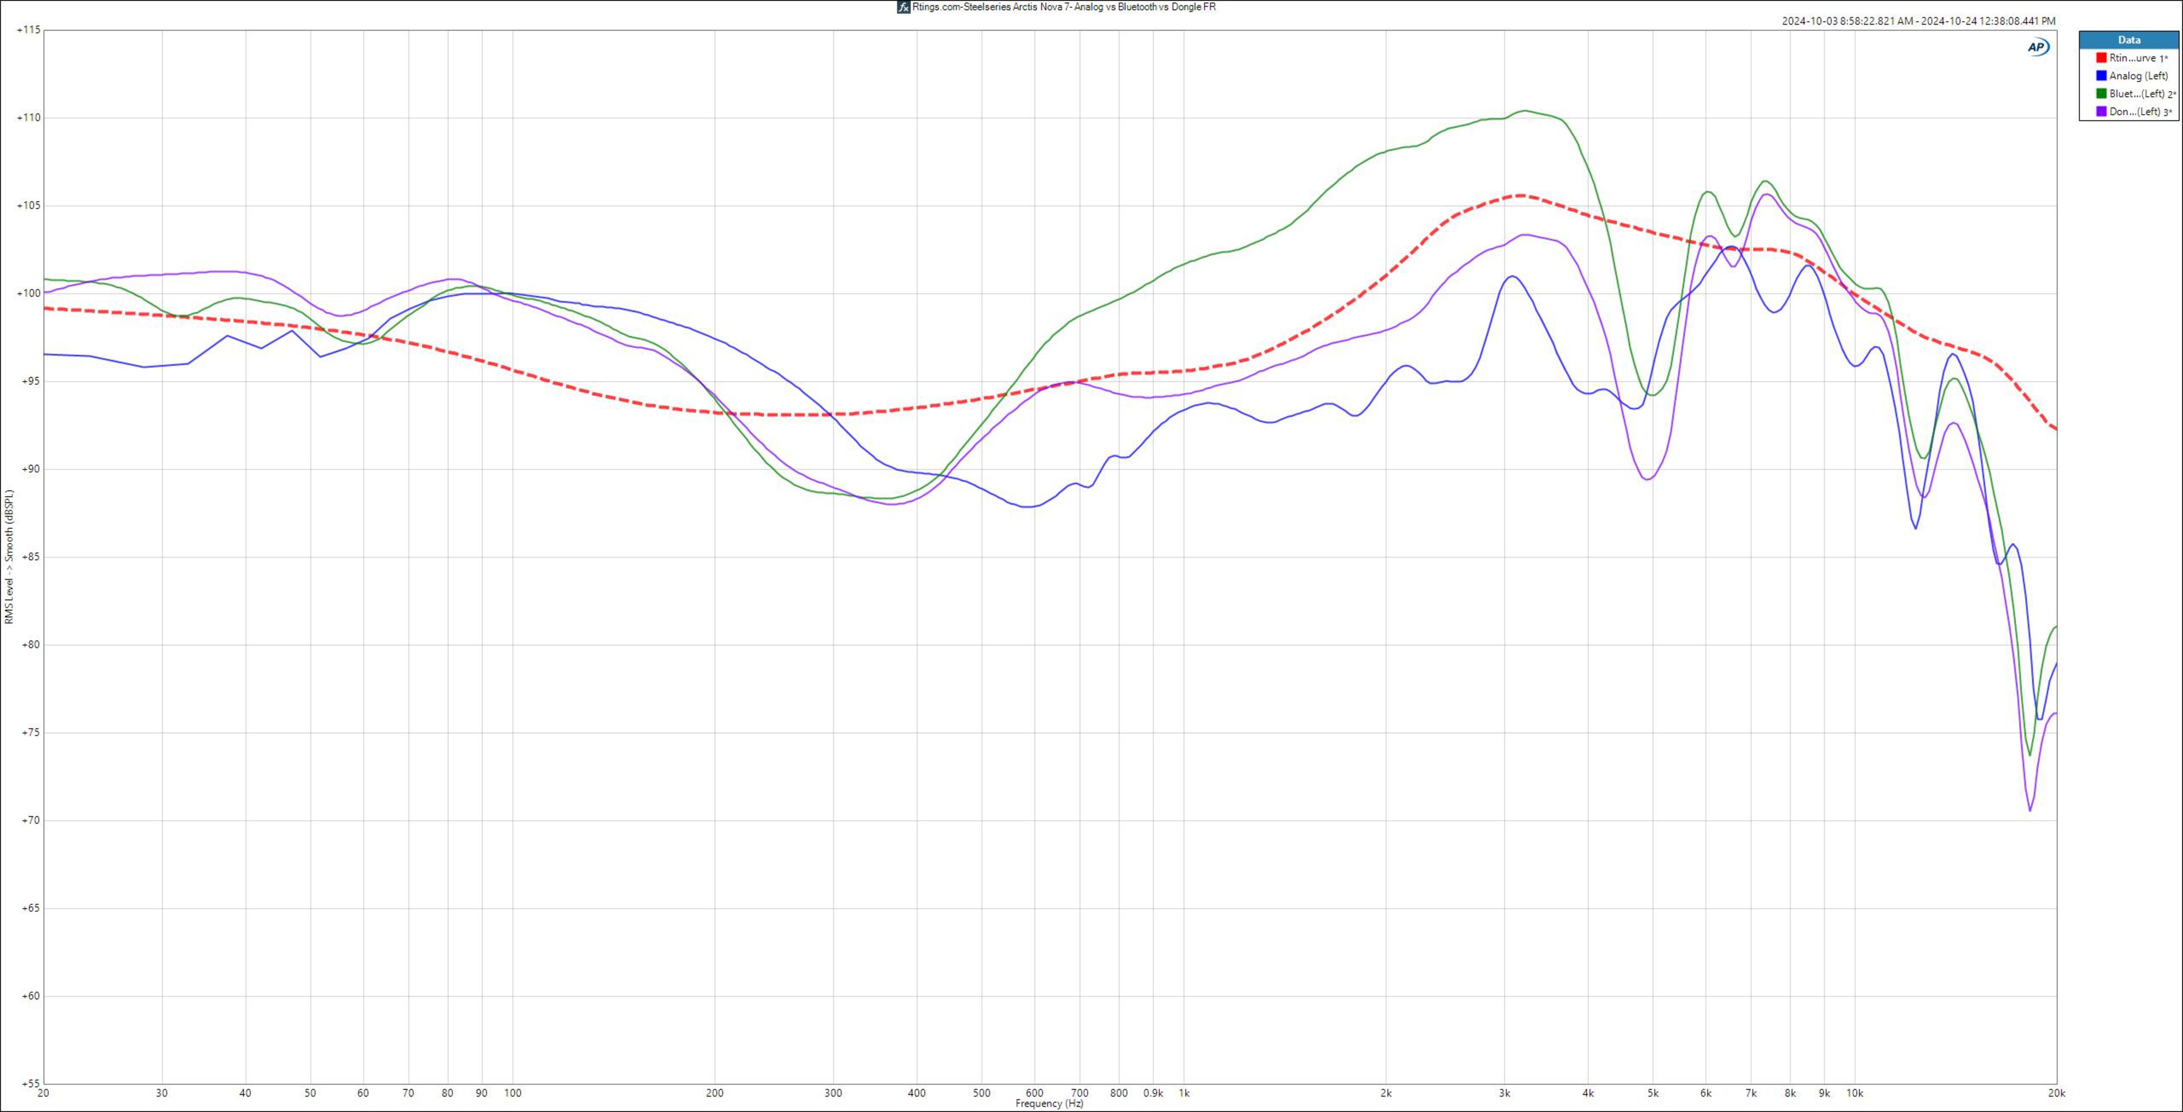Click the RMS Level Smooth (dBSPL) axis title

point(9,557)
